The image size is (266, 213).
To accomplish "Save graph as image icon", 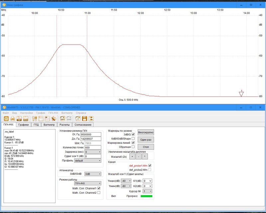I will coord(26,118).
